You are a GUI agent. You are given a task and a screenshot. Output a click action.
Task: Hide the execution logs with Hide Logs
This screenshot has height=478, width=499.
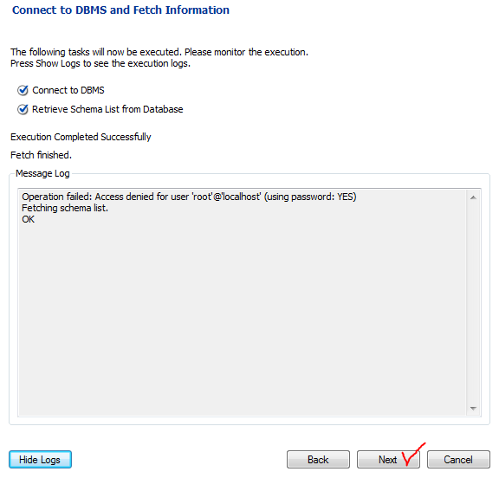40,460
